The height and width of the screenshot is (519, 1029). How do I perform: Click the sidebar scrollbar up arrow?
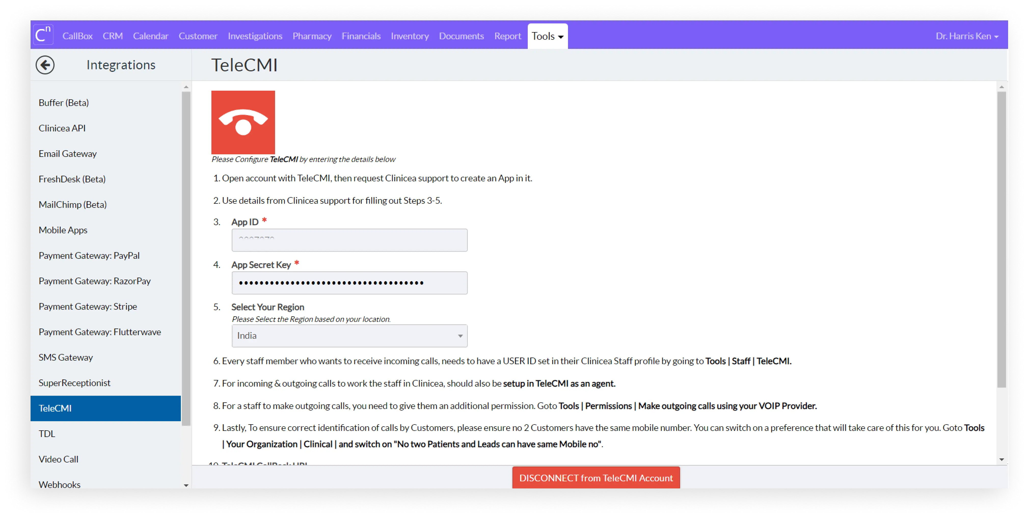point(186,87)
